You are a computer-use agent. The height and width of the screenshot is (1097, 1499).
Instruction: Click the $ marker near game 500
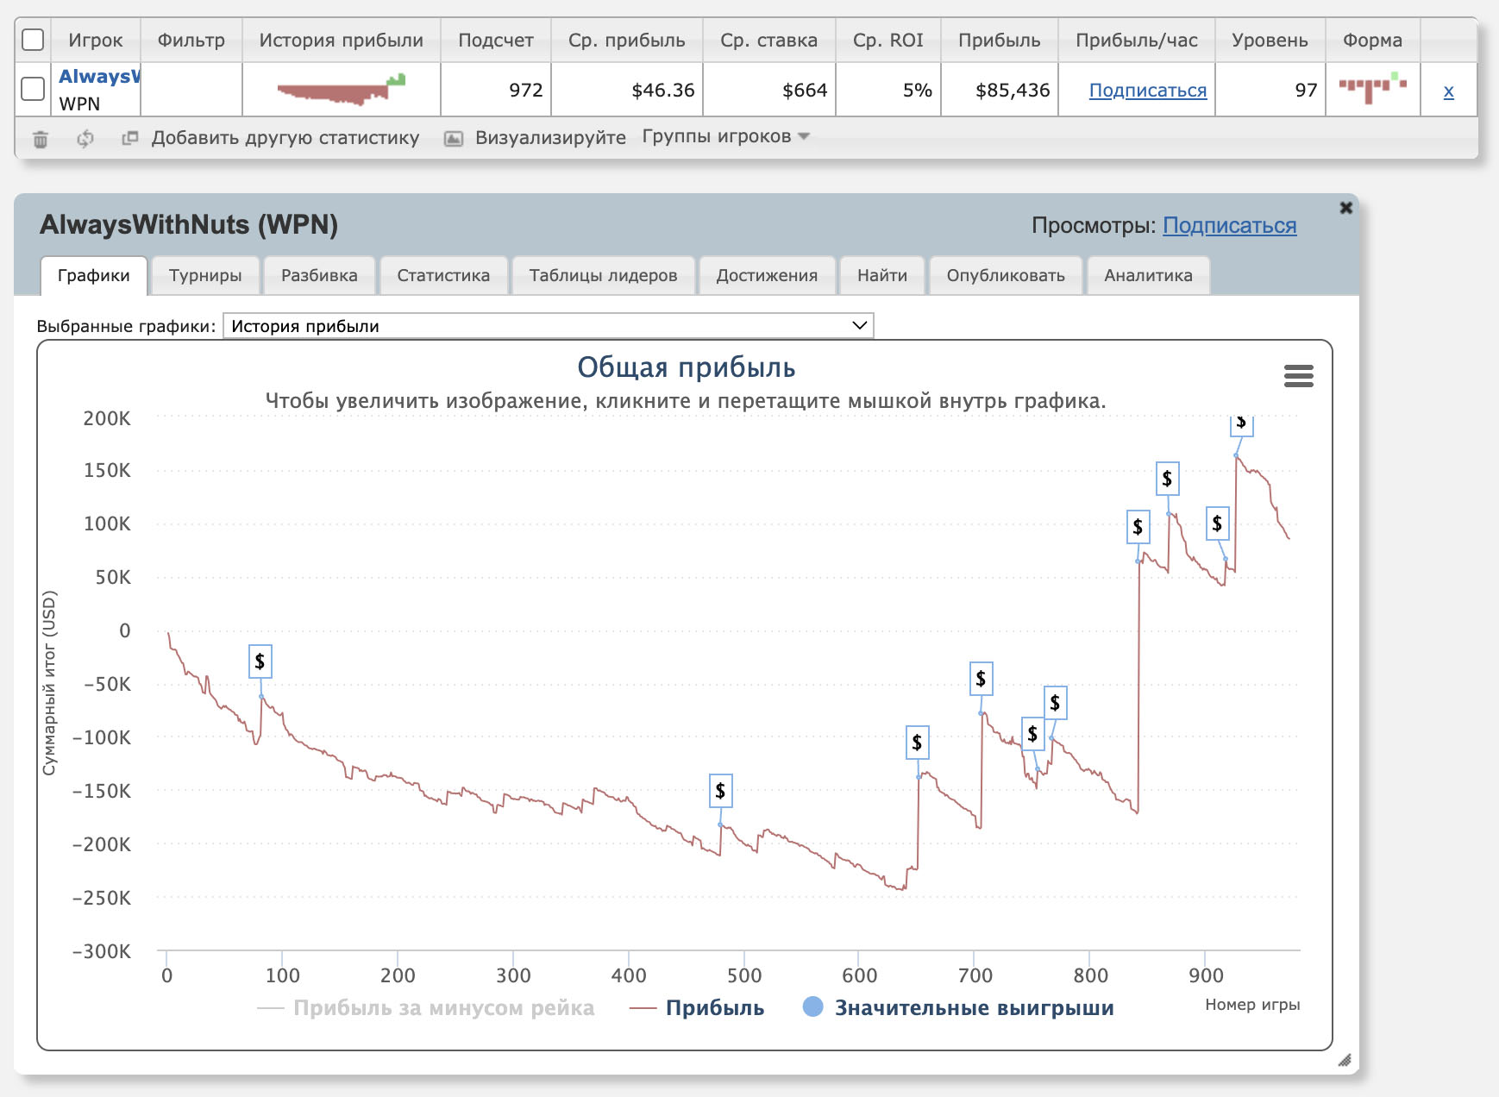point(720,791)
